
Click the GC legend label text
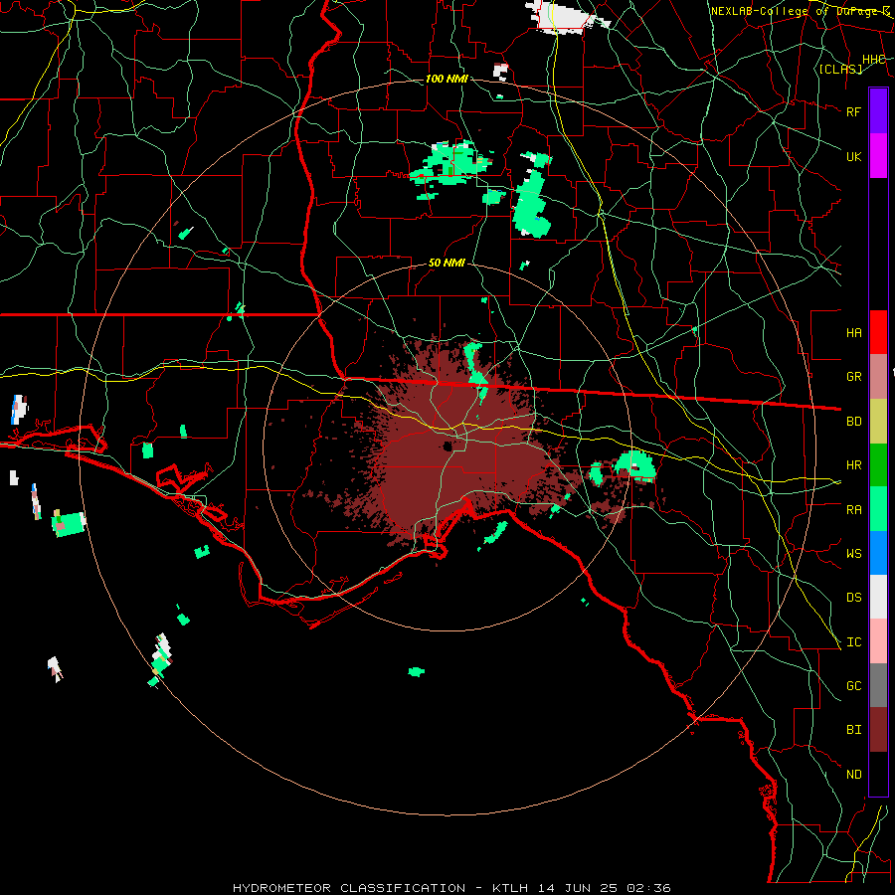pyautogui.click(x=853, y=685)
